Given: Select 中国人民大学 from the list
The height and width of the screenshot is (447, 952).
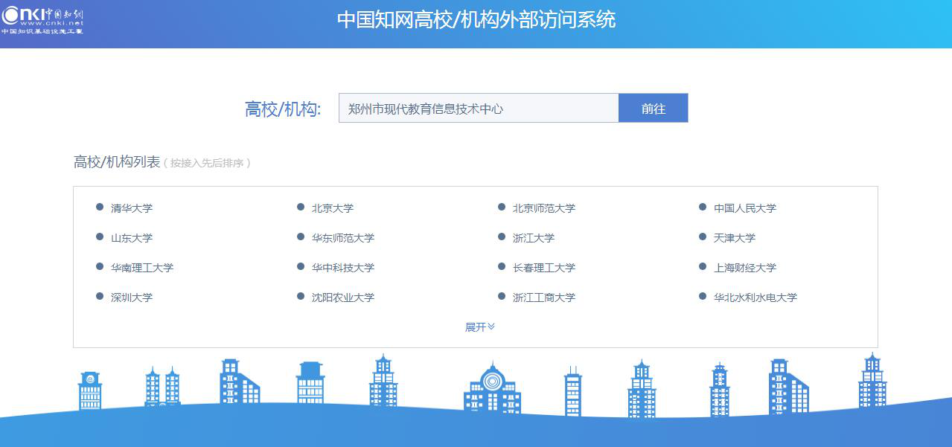Looking at the screenshot, I should 745,208.
